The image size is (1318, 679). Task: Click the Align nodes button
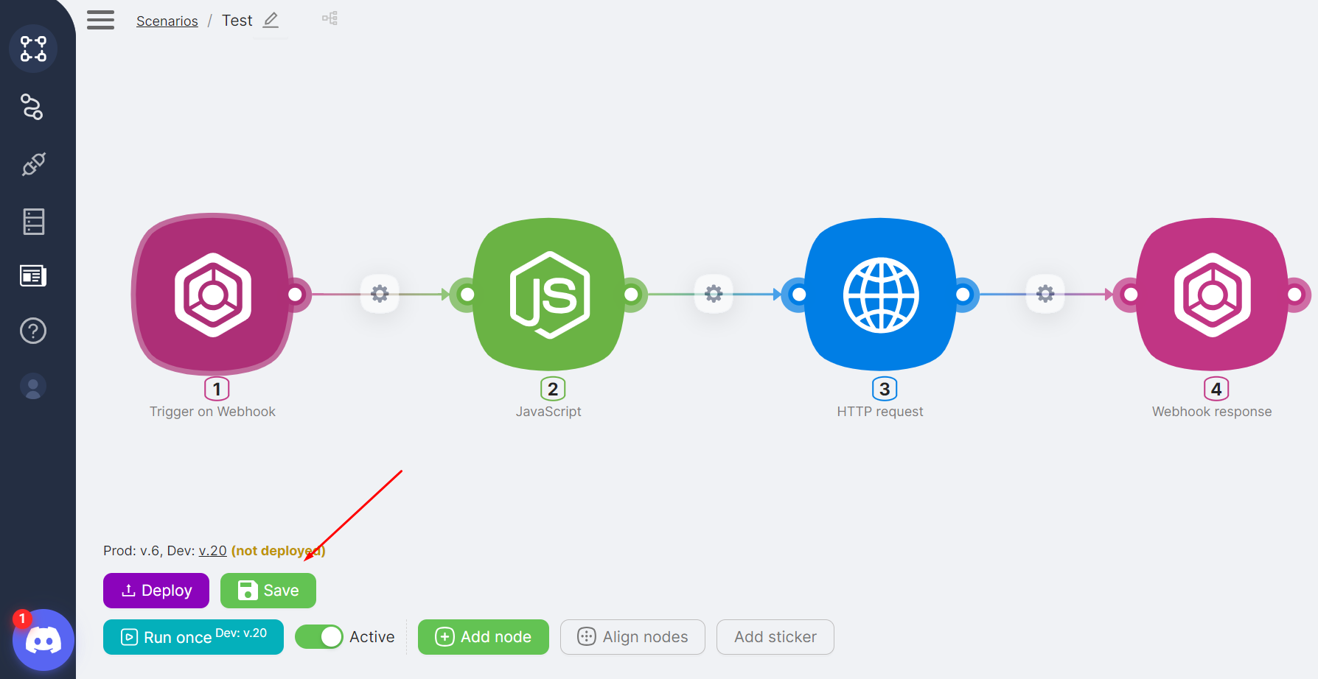click(x=632, y=637)
